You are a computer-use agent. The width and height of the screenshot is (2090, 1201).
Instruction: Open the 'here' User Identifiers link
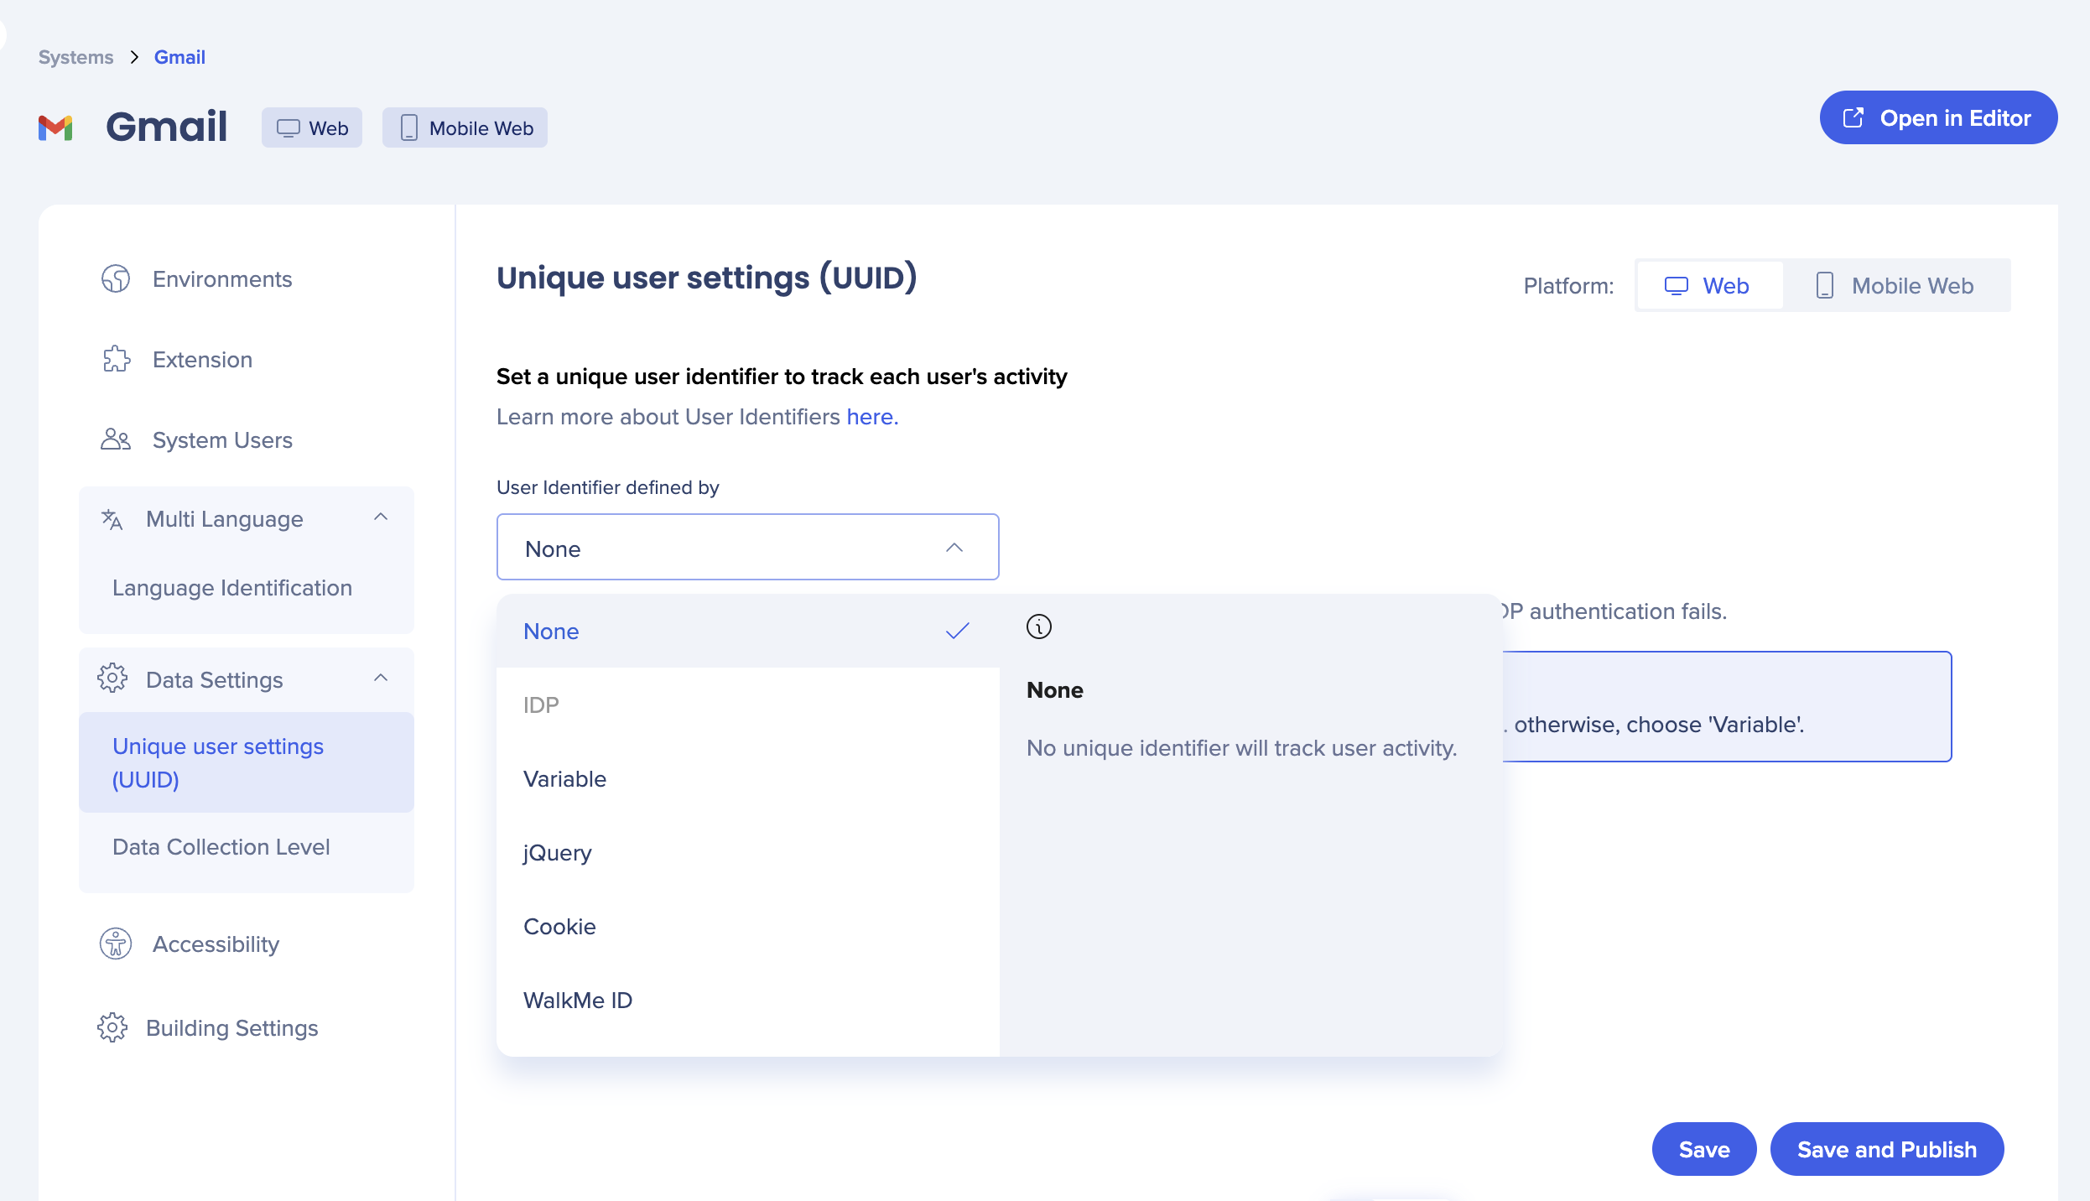872,417
